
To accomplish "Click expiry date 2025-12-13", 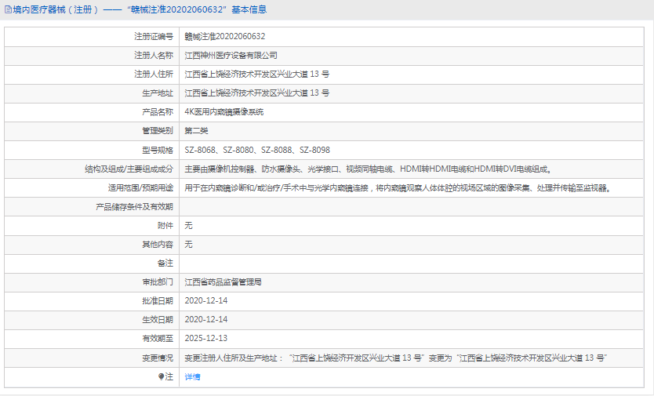I will point(206,339).
